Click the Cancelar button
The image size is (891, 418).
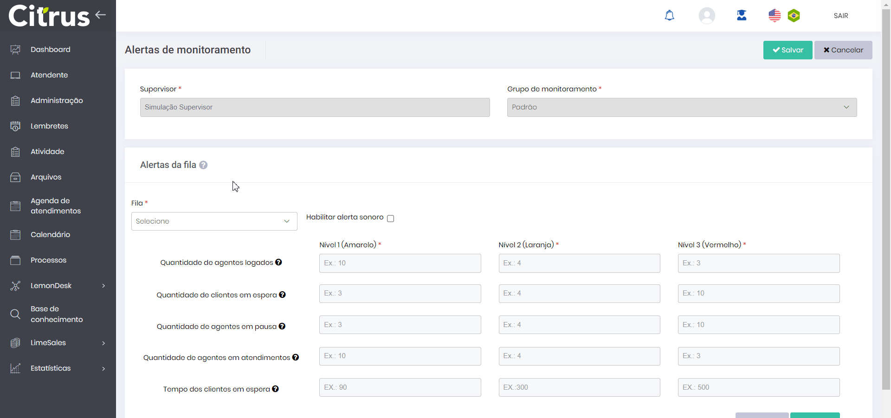[x=843, y=50]
